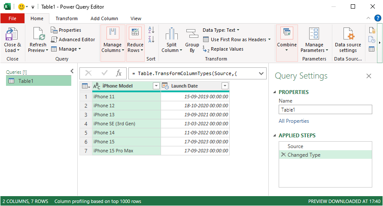Open the table corner menu icon

click(86, 86)
